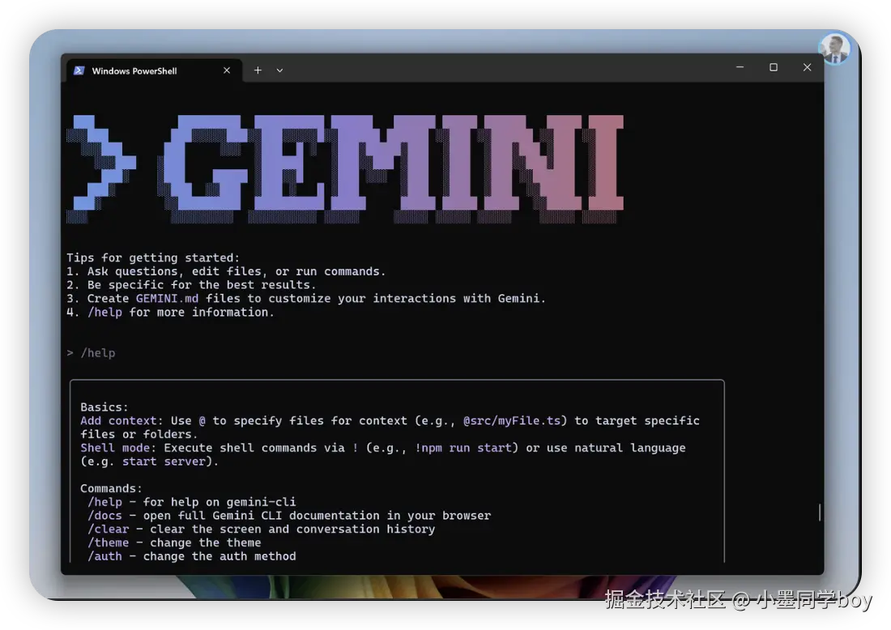This screenshot has width=891, height=630.
Task: Click the '> /help' prompt line
Action: [91, 353]
